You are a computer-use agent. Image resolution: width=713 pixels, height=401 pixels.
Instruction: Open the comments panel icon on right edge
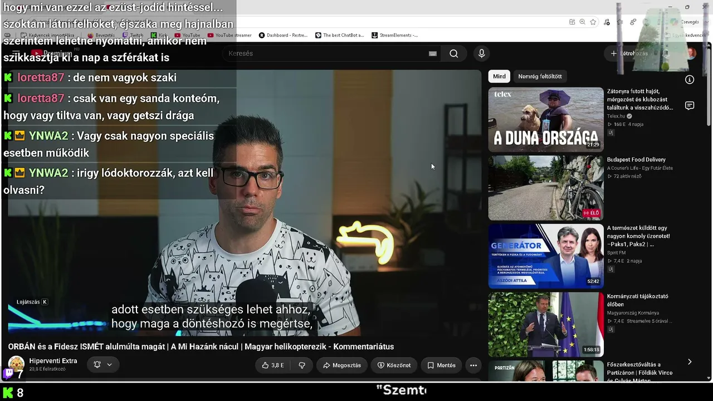690,106
